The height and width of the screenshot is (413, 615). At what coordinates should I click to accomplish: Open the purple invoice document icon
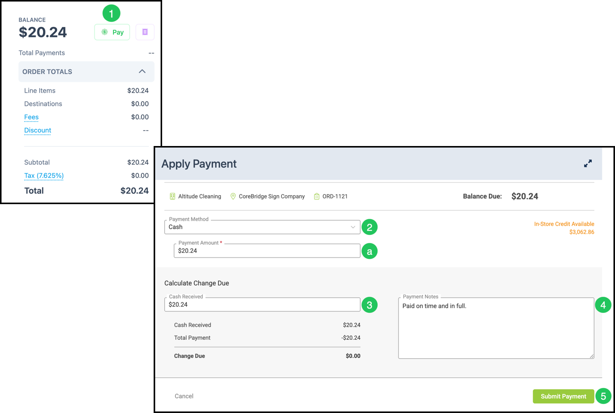coord(145,32)
